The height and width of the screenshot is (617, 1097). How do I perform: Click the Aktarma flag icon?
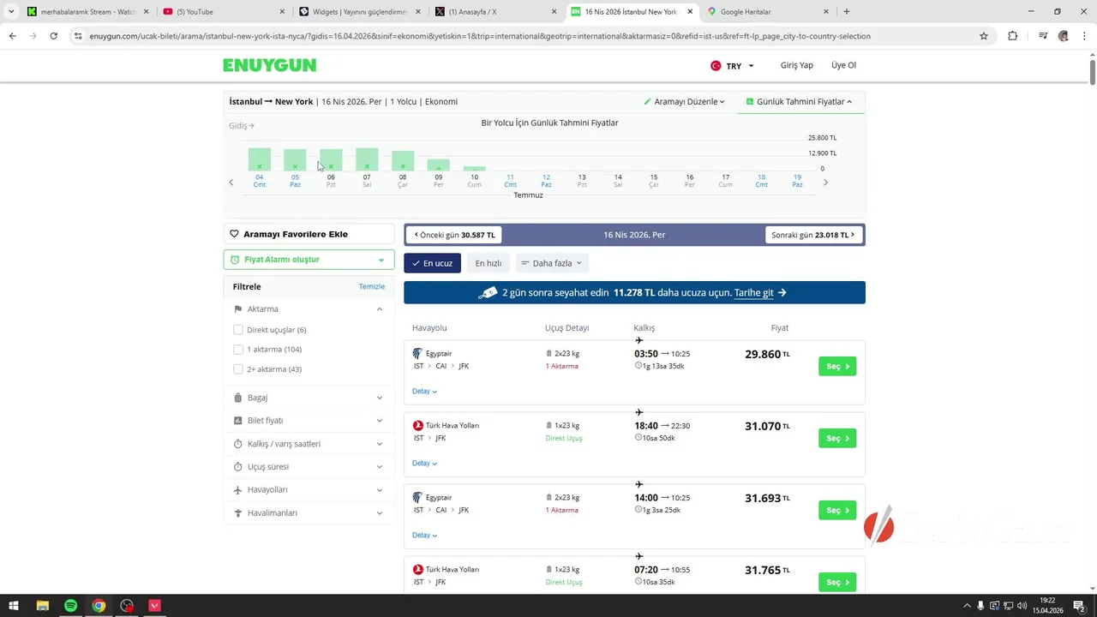(238, 308)
